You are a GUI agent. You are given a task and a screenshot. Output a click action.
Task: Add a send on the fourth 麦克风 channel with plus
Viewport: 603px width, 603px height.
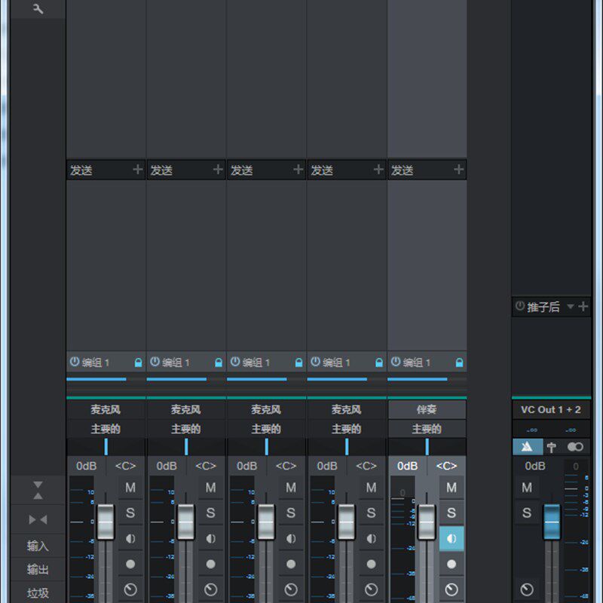378,169
